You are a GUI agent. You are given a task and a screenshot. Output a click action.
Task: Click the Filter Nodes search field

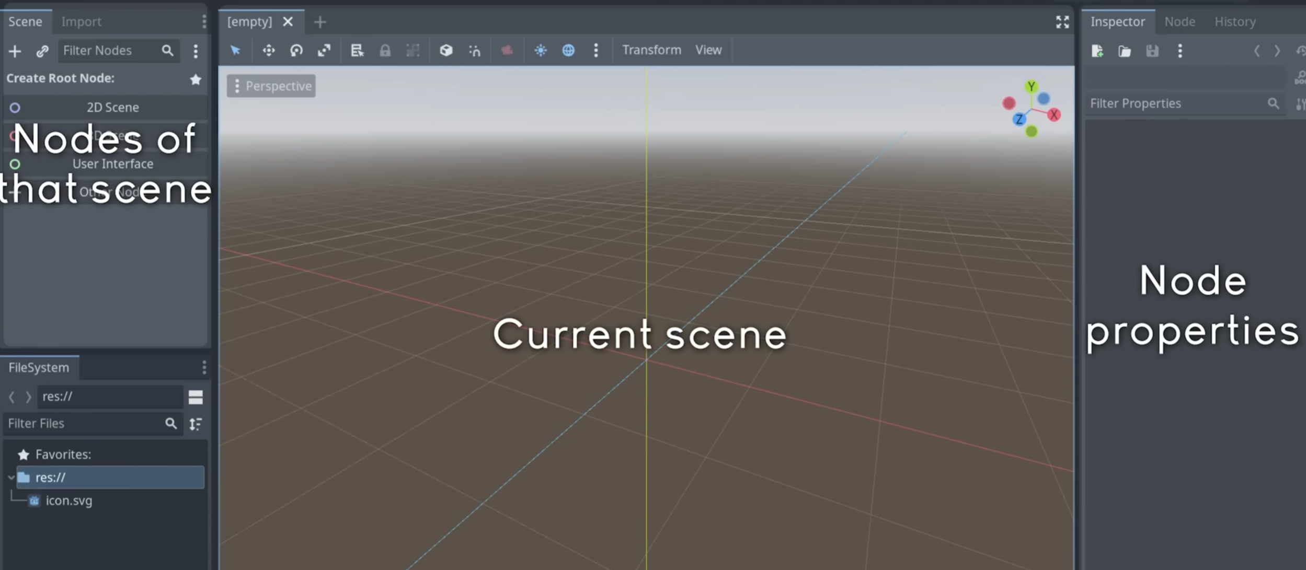pos(118,51)
